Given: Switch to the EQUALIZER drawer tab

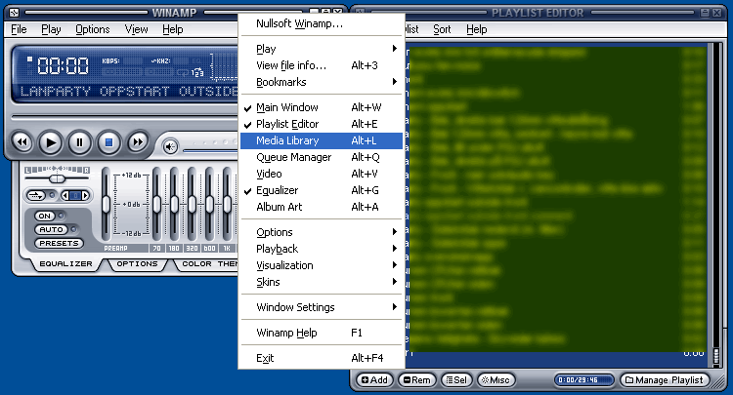Looking at the screenshot, I should click(65, 264).
